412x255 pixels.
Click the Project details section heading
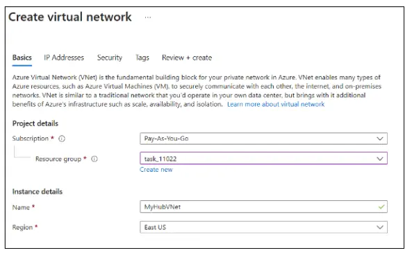coord(35,123)
